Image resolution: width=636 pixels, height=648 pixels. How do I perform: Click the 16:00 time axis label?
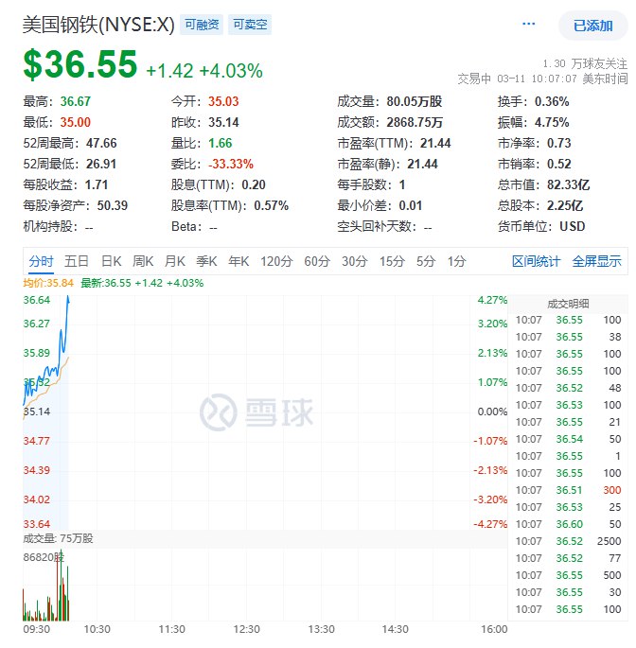point(494,629)
